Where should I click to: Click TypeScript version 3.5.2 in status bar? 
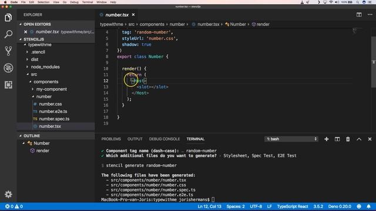(318, 206)
